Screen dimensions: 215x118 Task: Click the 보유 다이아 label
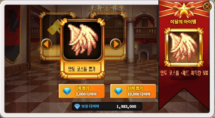click(90, 106)
